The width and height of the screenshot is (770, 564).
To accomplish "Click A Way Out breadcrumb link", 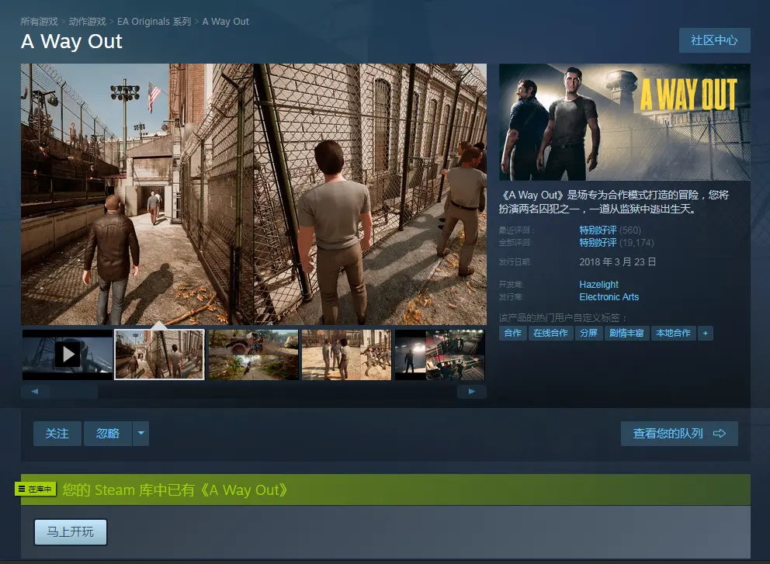I will pyautogui.click(x=226, y=22).
